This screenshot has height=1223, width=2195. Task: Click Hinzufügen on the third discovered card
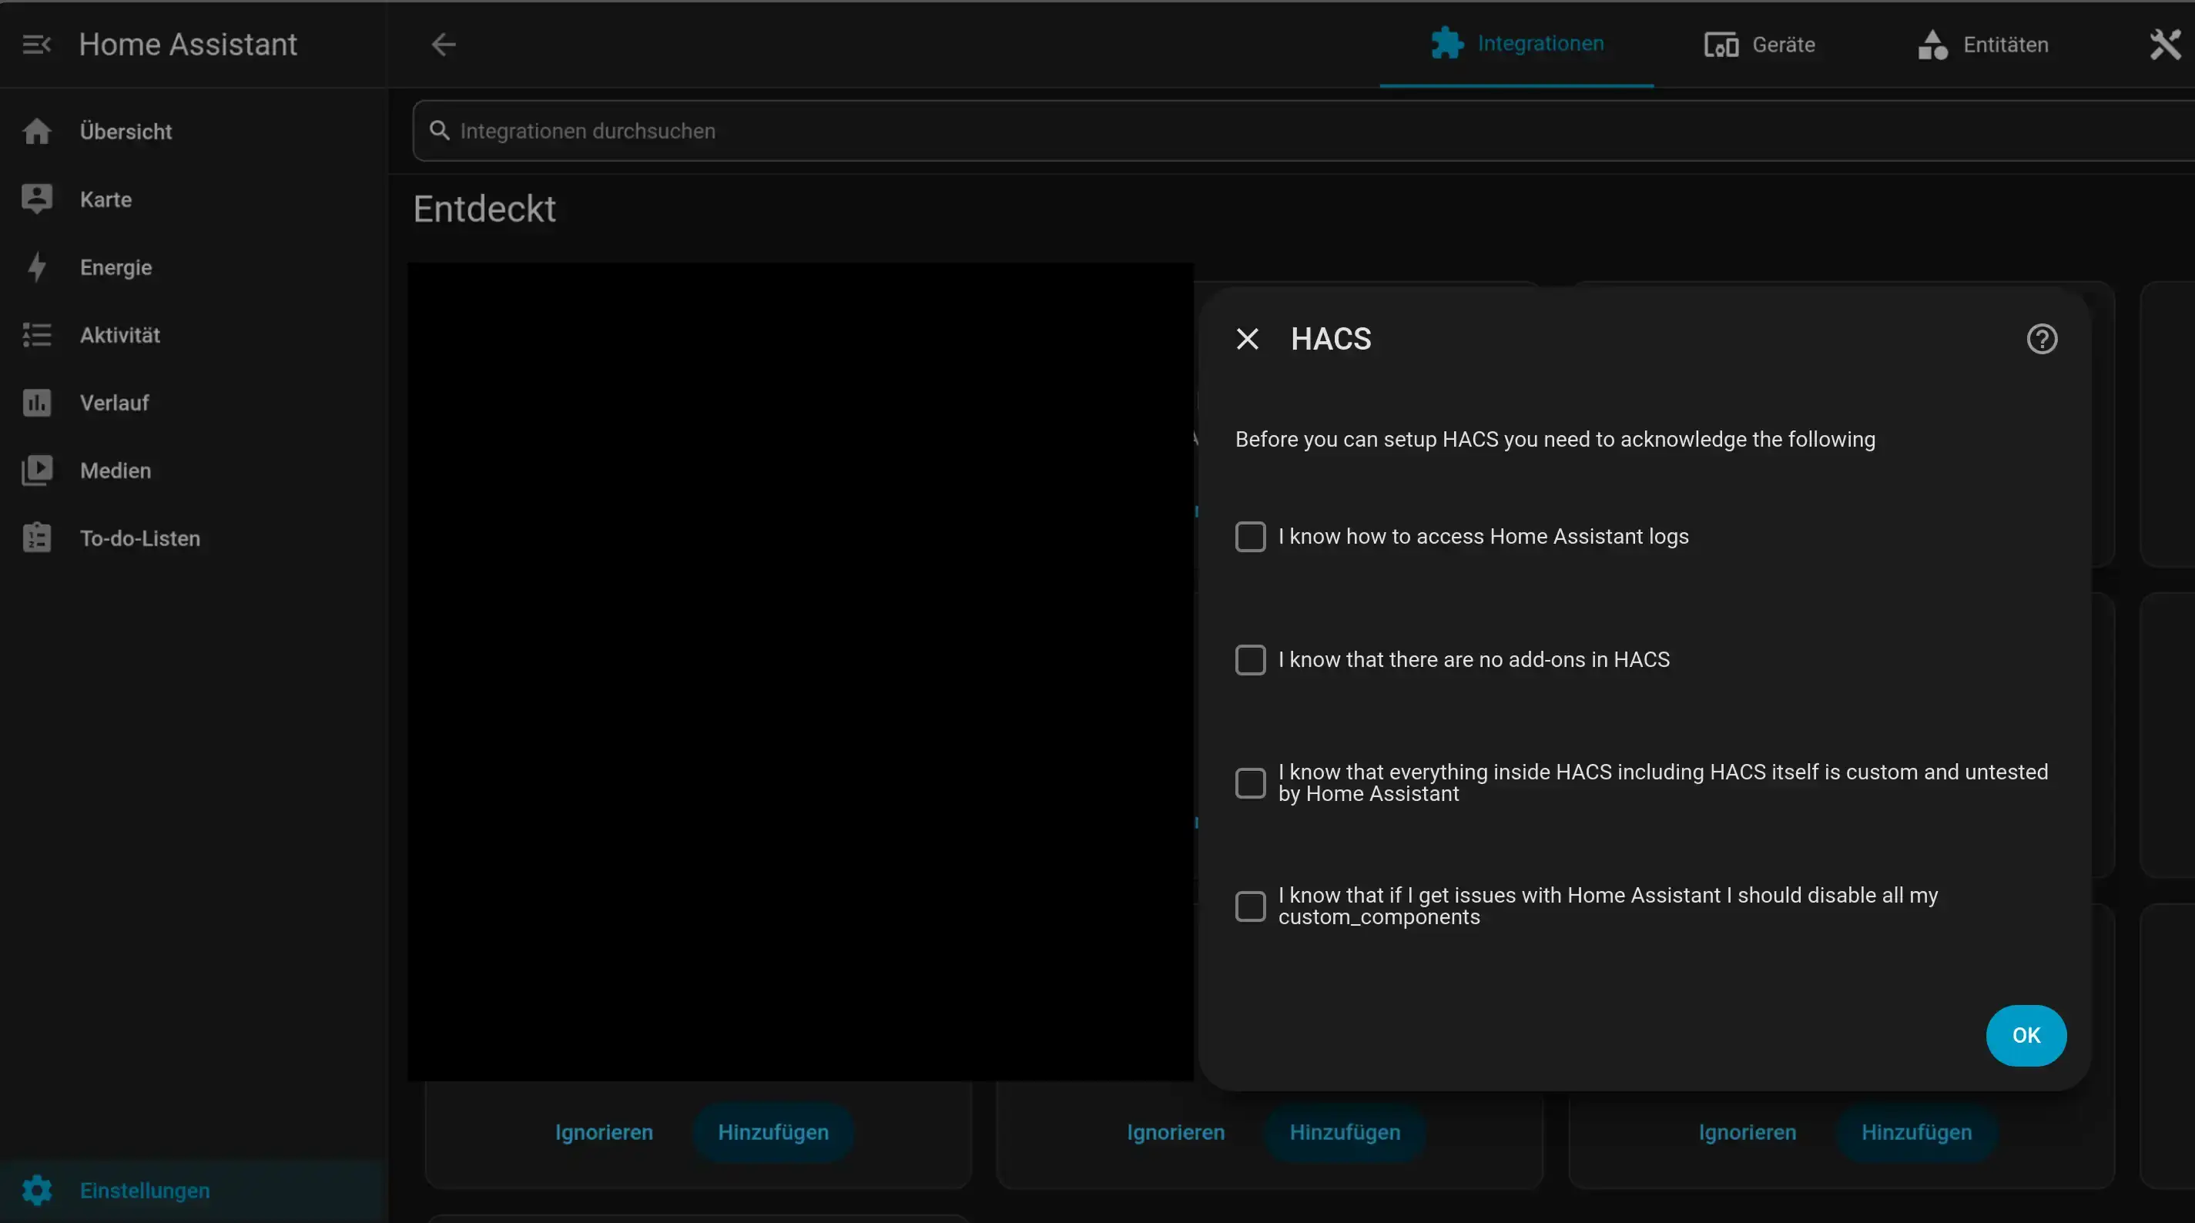(x=1916, y=1133)
